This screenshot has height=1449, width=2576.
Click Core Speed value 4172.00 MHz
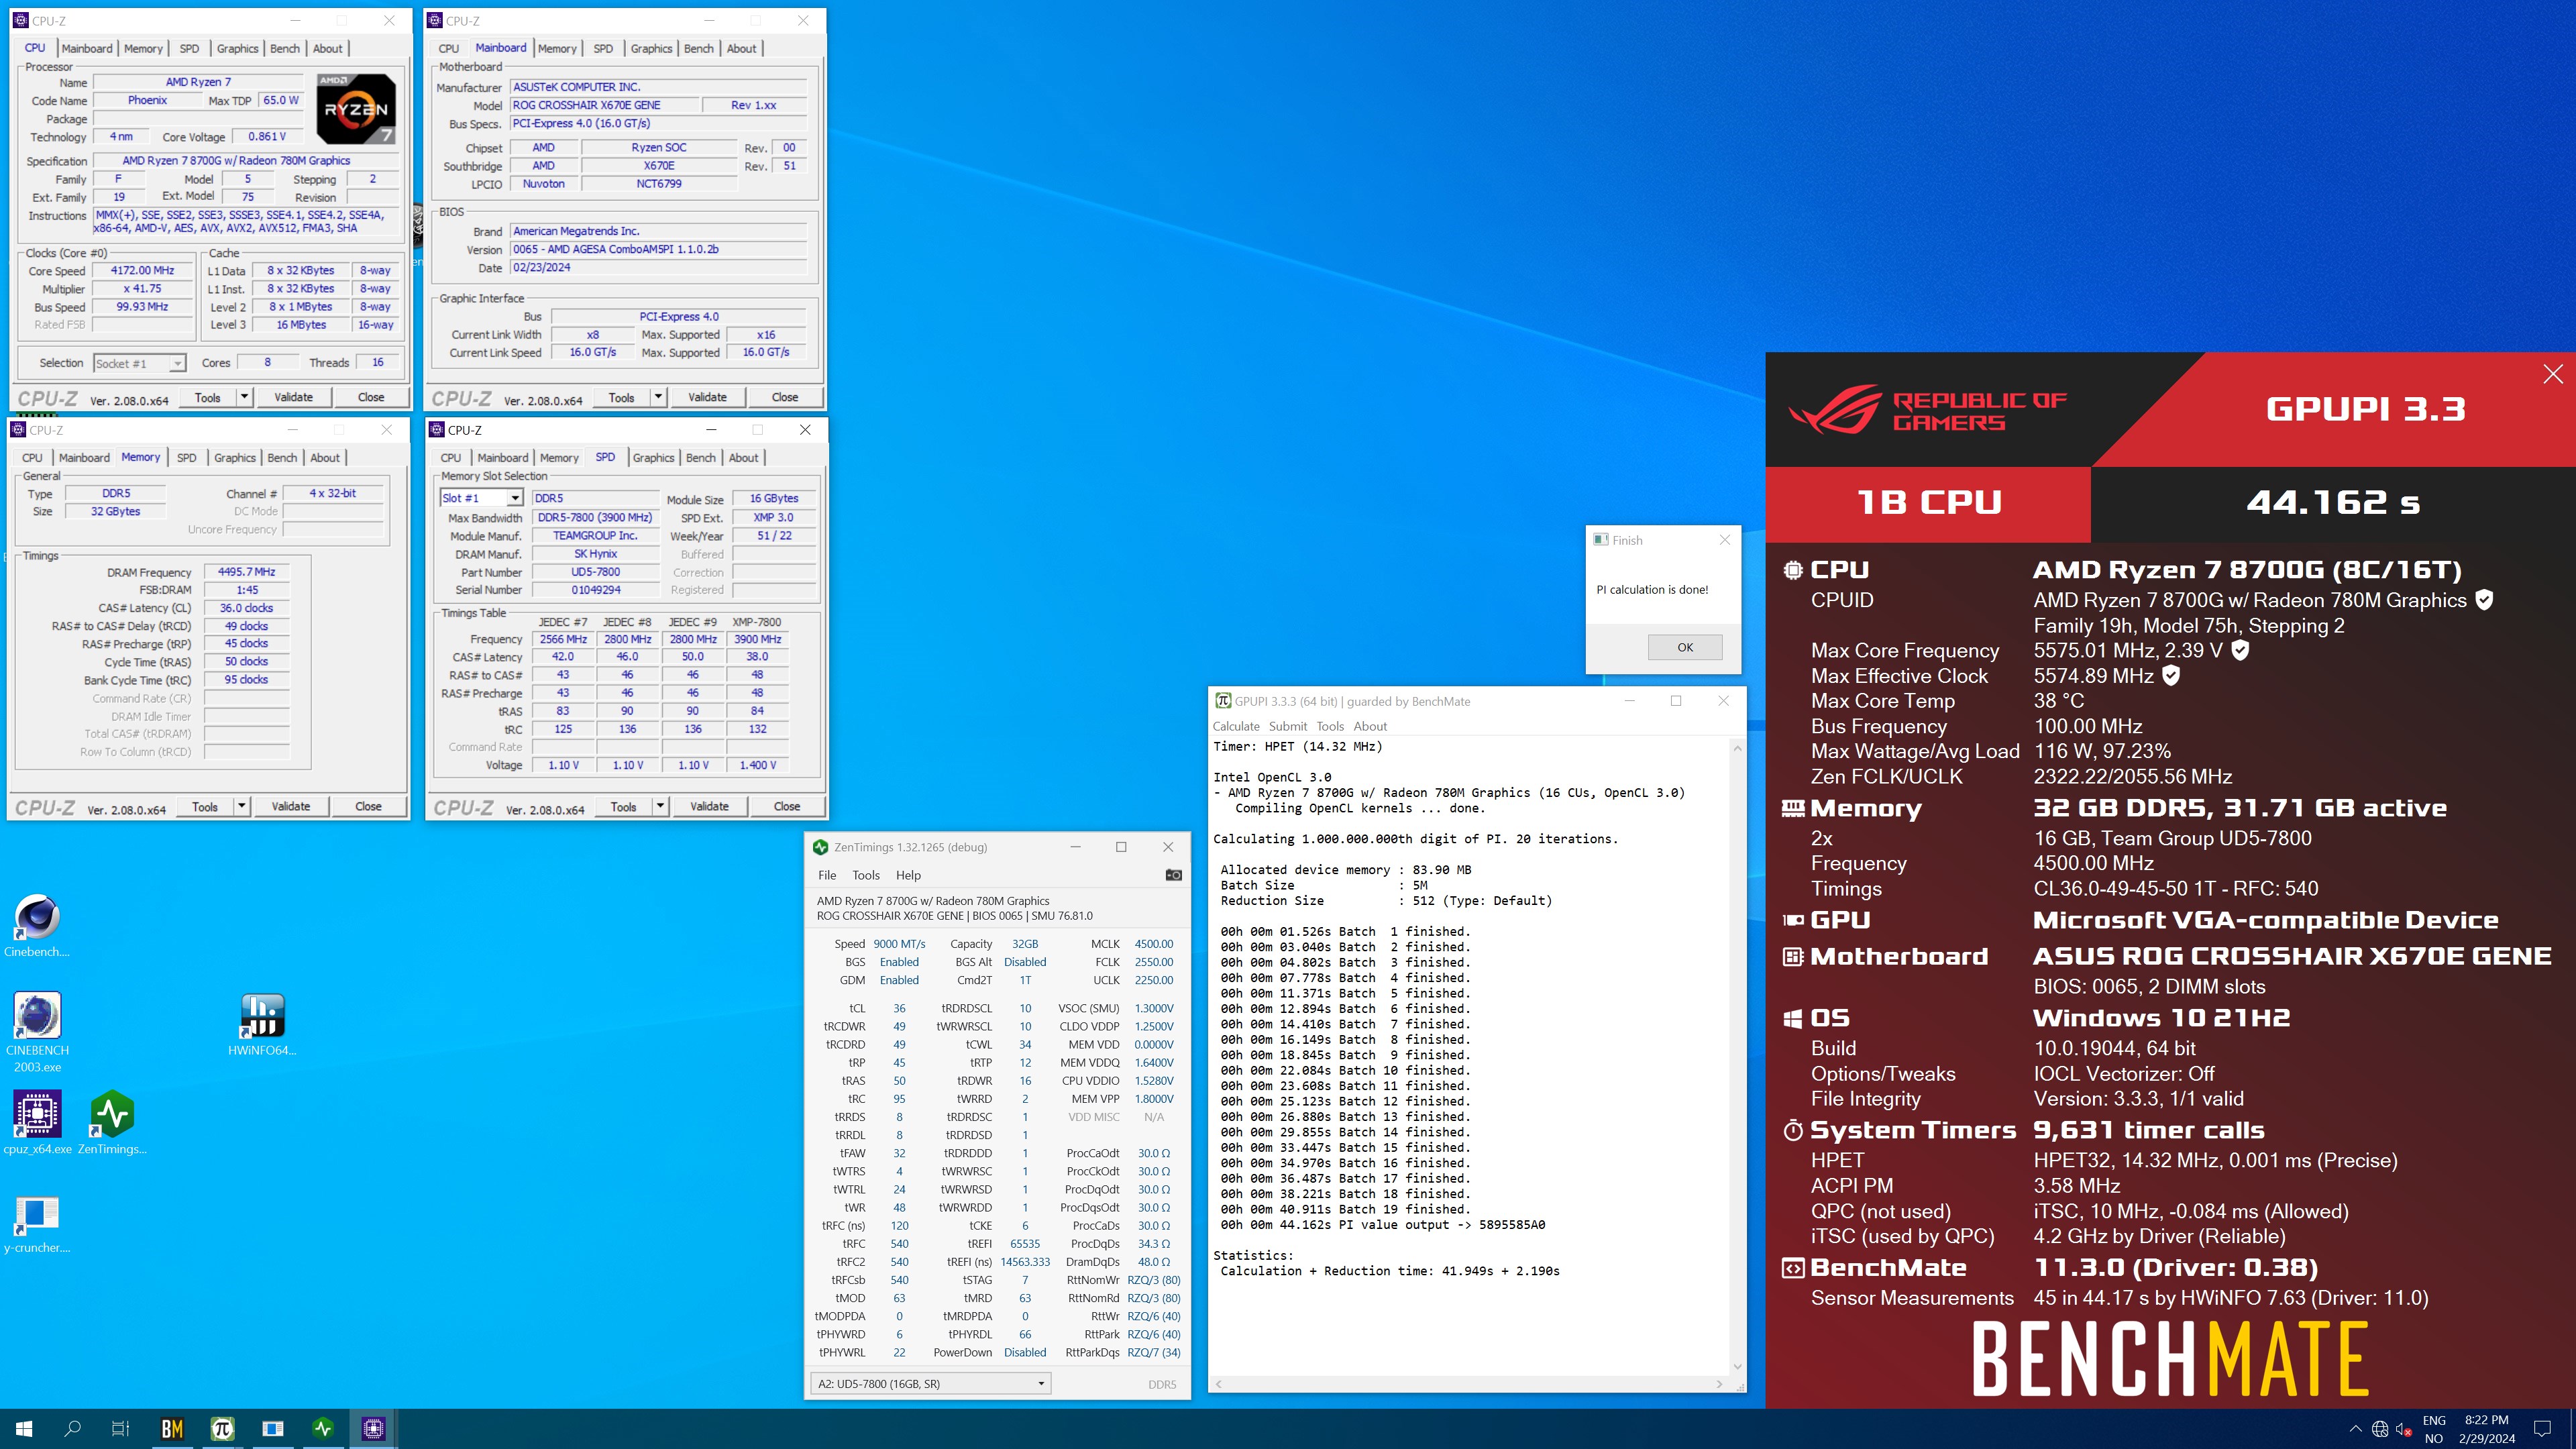coord(143,270)
